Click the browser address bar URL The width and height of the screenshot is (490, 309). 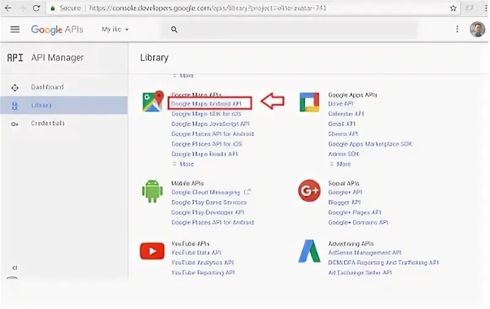click(208, 8)
